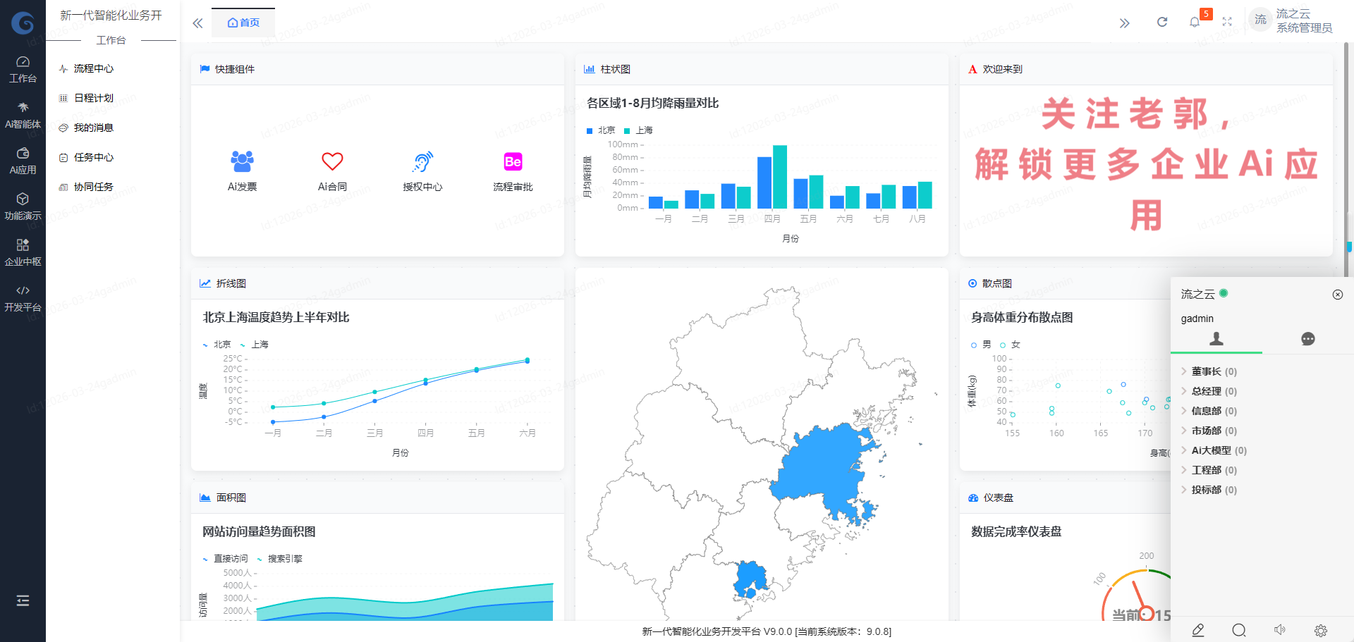Toggle 女 legend in scatter chart

point(1010,345)
